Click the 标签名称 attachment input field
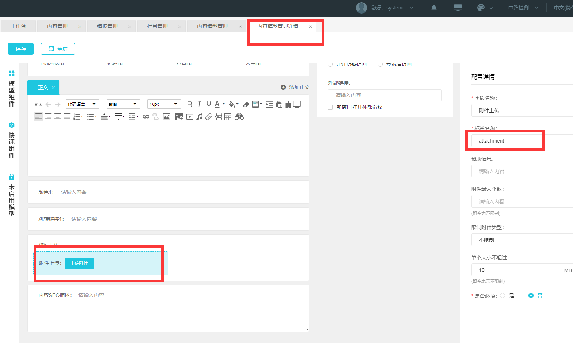 [522, 141]
